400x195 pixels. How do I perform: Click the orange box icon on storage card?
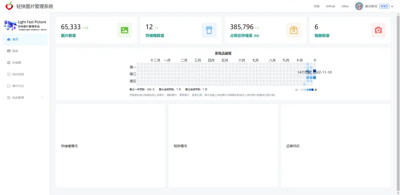coord(294,30)
